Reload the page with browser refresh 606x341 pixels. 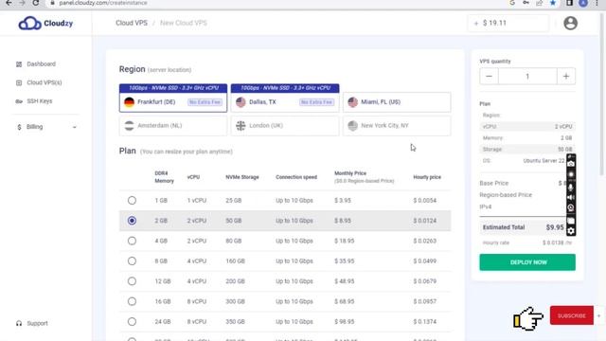tap(36, 3)
